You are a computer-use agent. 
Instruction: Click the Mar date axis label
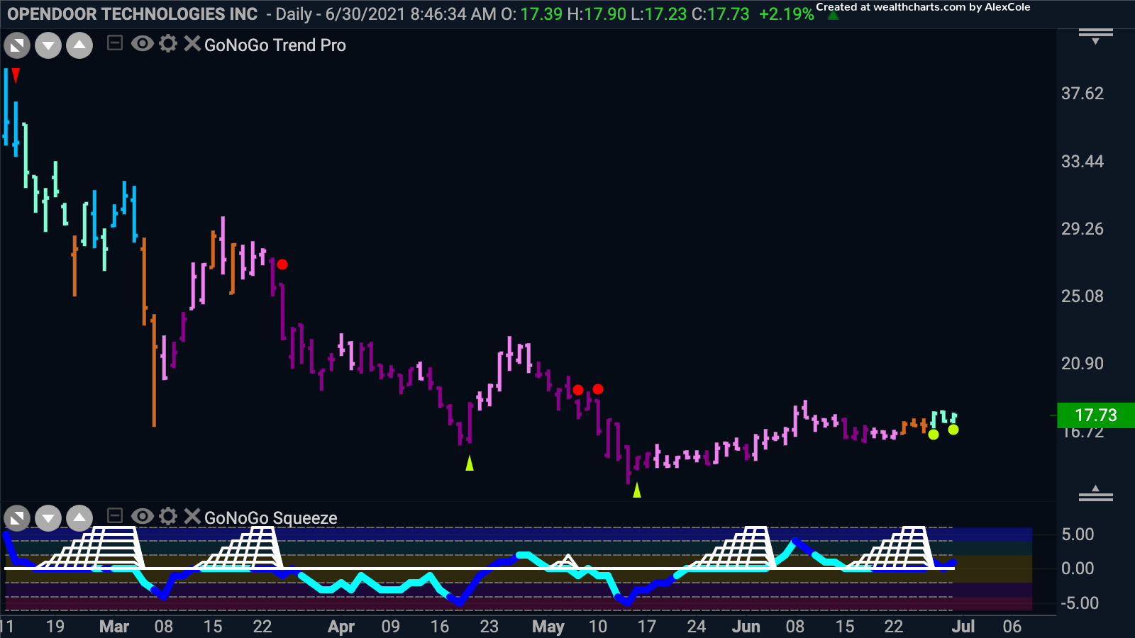click(114, 627)
